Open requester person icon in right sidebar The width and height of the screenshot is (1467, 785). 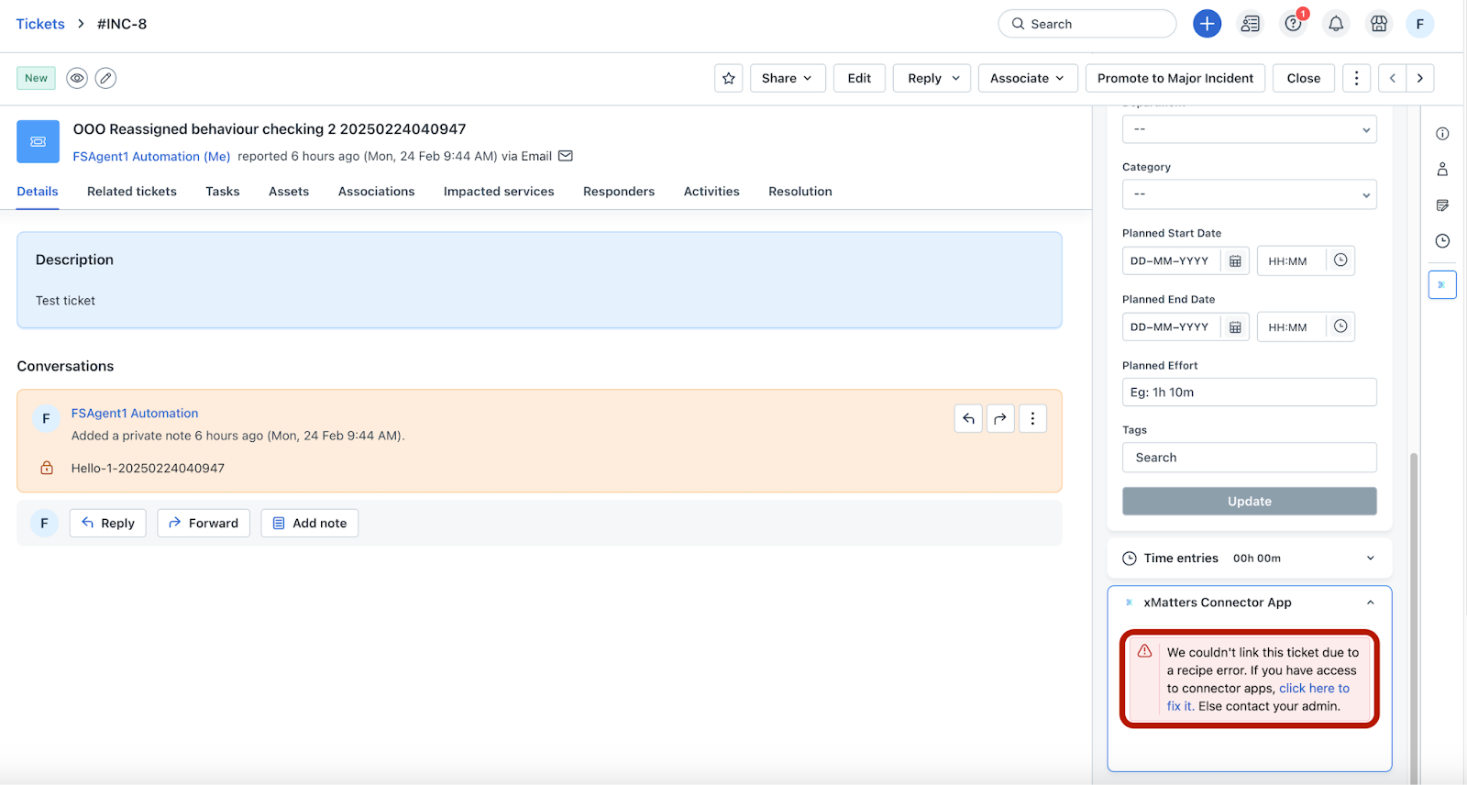click(1442, 170)
